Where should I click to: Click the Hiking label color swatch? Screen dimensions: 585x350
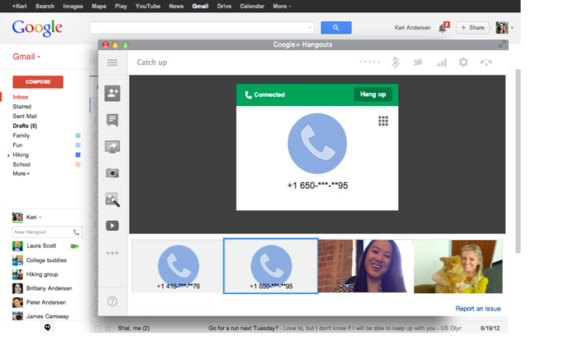click(78, 155)
